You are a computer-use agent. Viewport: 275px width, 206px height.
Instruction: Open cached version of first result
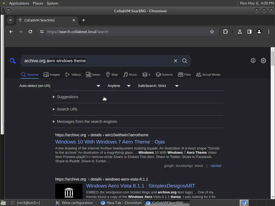(x=216, y=166)
